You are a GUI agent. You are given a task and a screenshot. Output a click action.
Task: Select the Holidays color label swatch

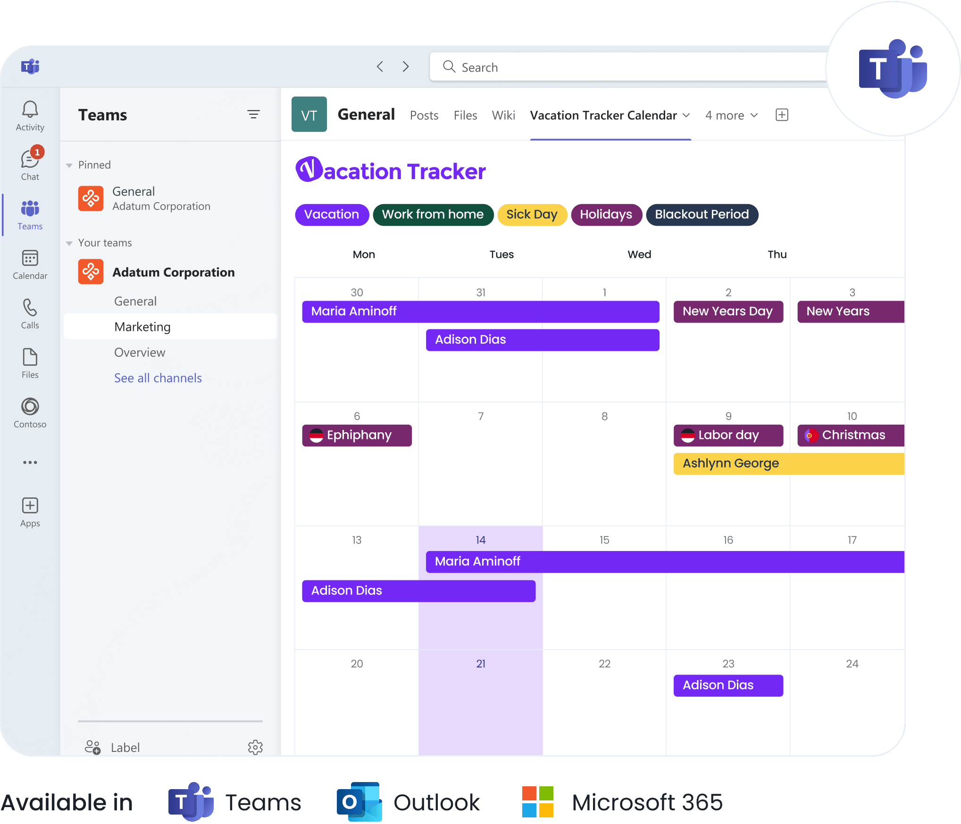pyautogui.click(x=606, y=215)
